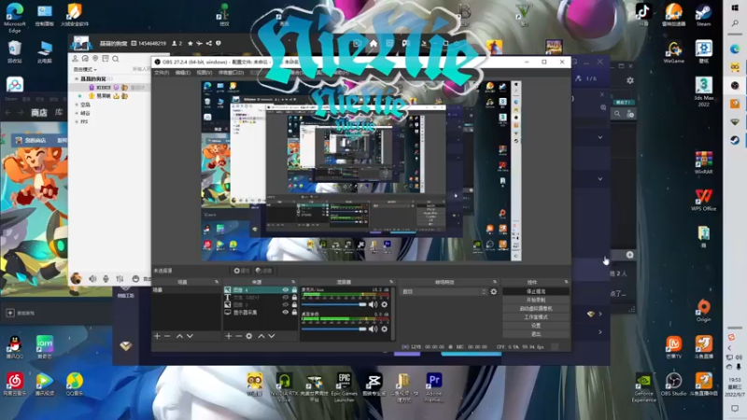Add a new scene with plus button
The width and height of the screenshot is (747, 420).
pyautogui.click(x=157, y=336)
